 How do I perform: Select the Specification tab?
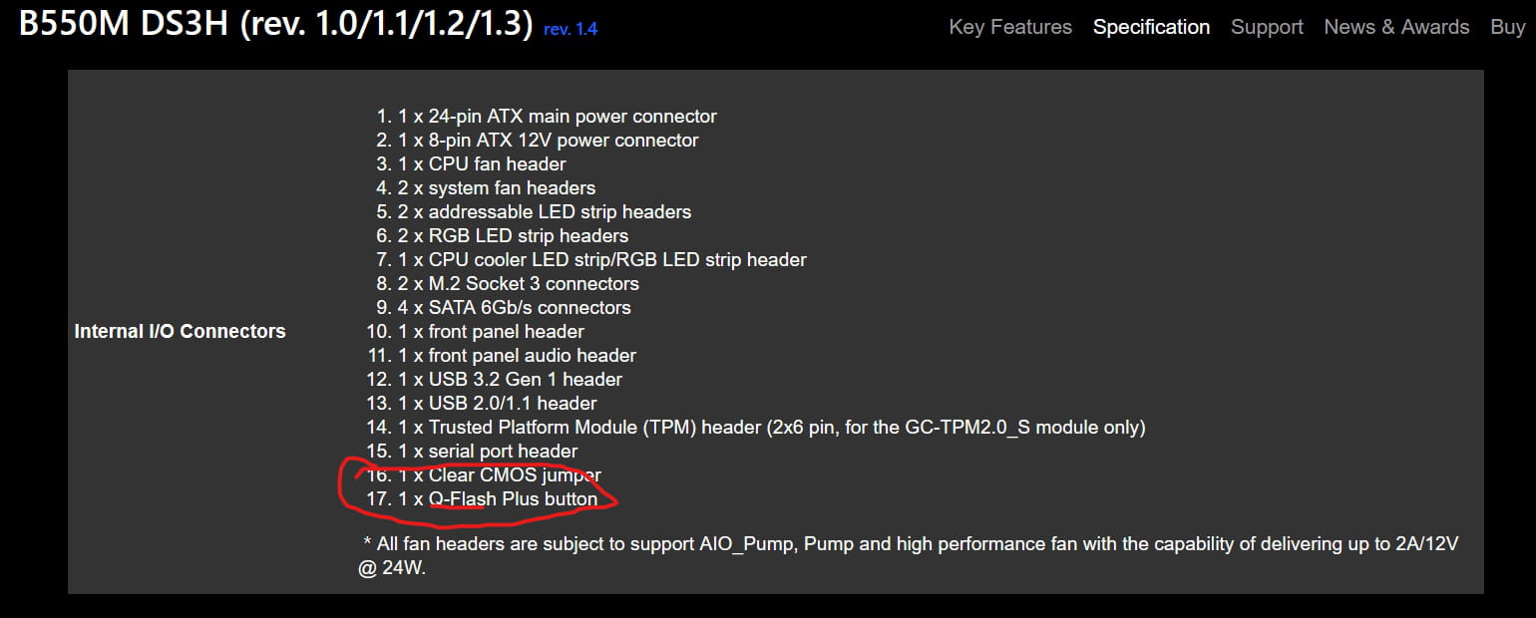point(1151,27)
